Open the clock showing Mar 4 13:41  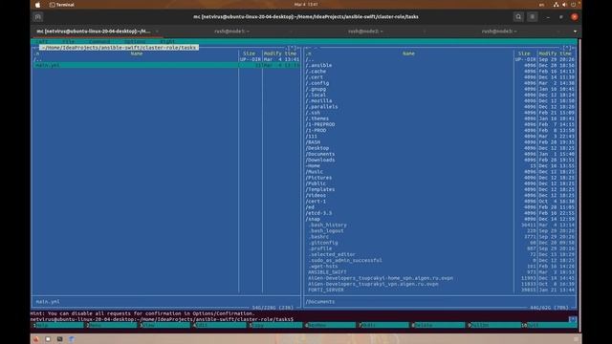click(x=306, y=5)
